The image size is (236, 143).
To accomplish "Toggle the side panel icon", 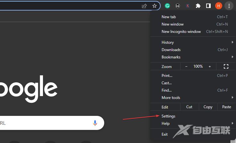I will (208, 6).
